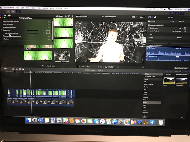Toggle the second Dialogue-1 component checkbox
Image resolution: width=190 pixels, height=142 pixels.
tap(147, 56)
